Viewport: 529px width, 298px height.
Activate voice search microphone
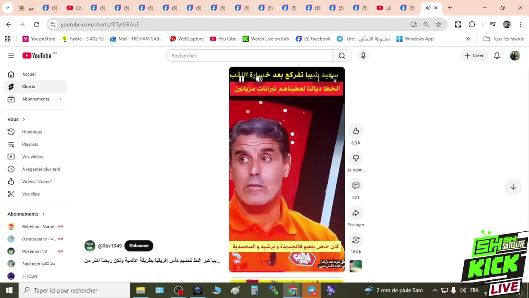pos(363,55)
